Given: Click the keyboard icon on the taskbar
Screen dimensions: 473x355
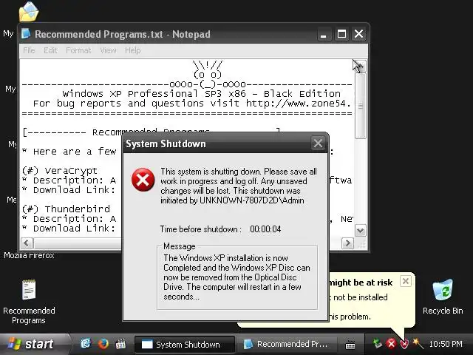Looking at the screenshot, I should pos(350,344).
